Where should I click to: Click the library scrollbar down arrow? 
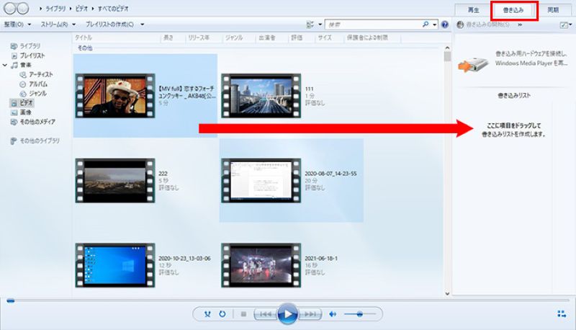pyautogui.click(x=447, y=293)
